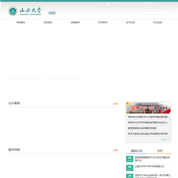Open news about 教育部副部长 visiting campus
The image size is (178, 178).
[x=142, y=128]
